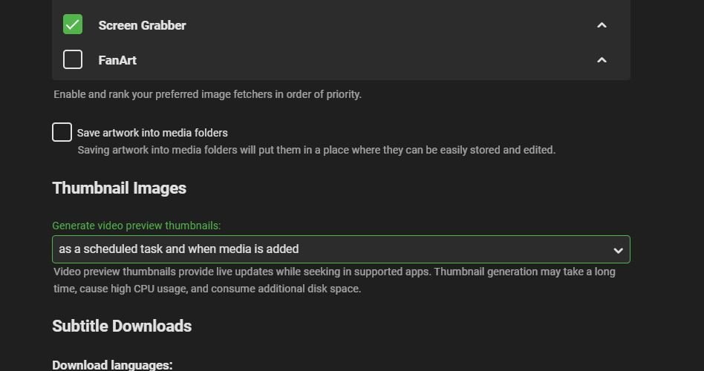Click the empty area of the FanArt row
This screenshot has height=371, width=704.
coord(356,60)
